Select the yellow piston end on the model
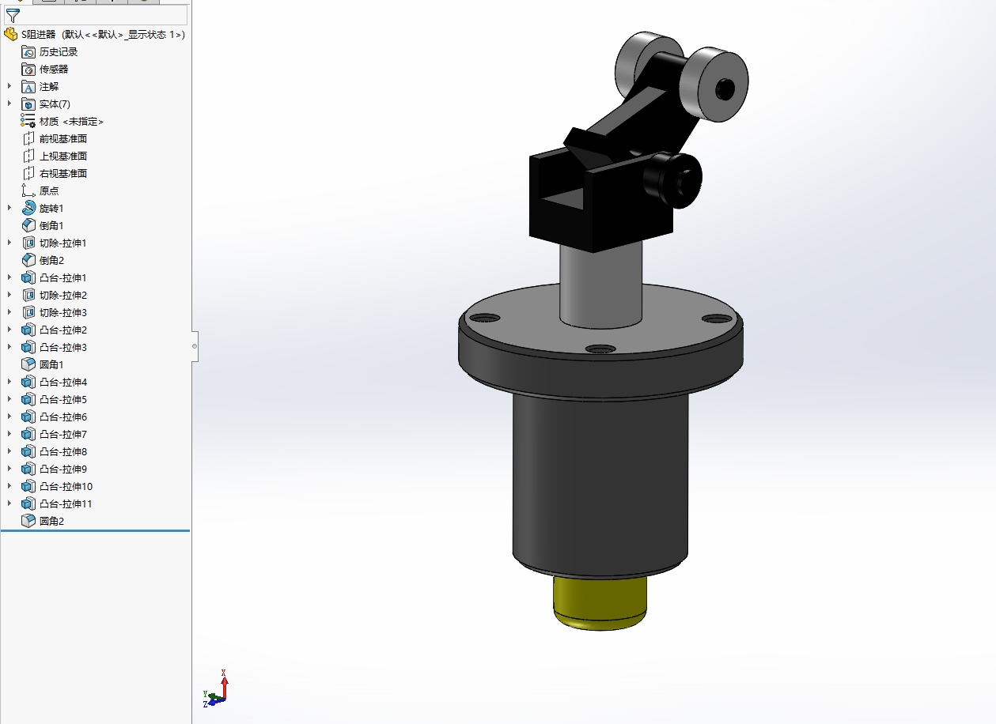Image resolution: width=996 pixels, height=724 pixels. coord(600,602)
